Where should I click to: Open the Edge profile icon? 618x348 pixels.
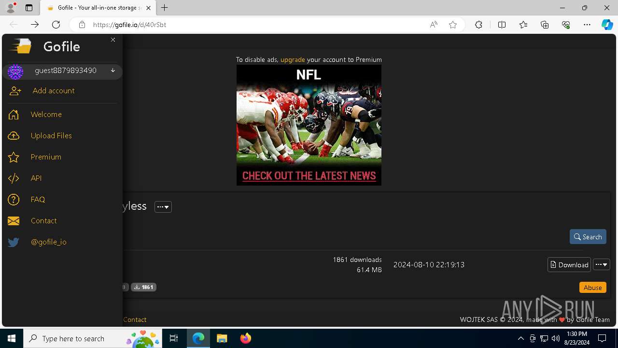point(11,8)
